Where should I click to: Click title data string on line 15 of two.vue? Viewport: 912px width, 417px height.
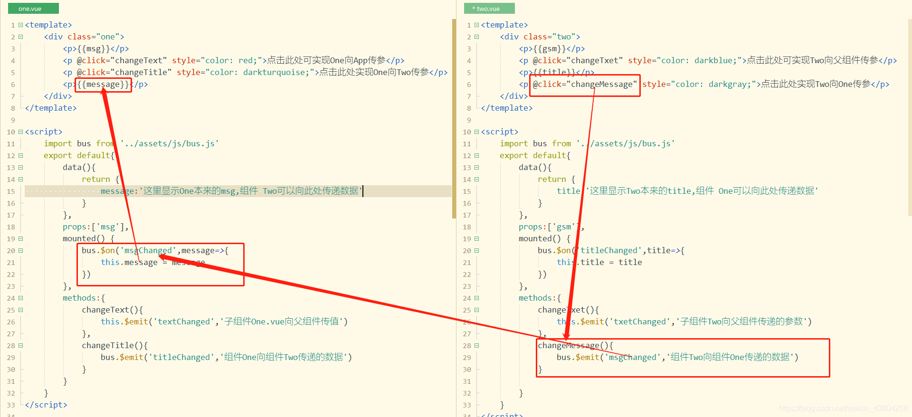[702, 191]
